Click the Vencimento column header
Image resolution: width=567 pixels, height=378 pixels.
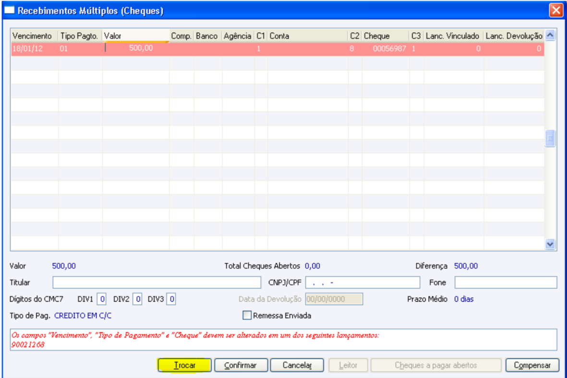point(35,36)
